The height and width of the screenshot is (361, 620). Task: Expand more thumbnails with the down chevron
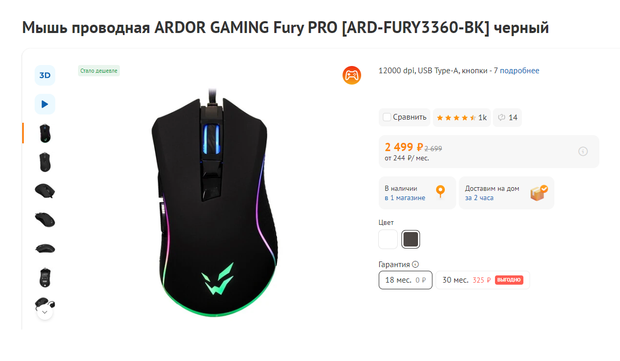[45, 311]
